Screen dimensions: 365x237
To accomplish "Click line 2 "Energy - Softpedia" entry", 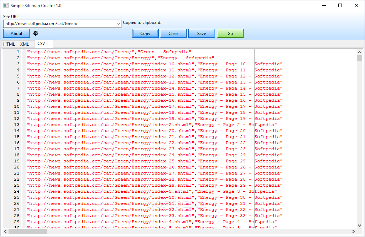I will (x=120, y=58).
